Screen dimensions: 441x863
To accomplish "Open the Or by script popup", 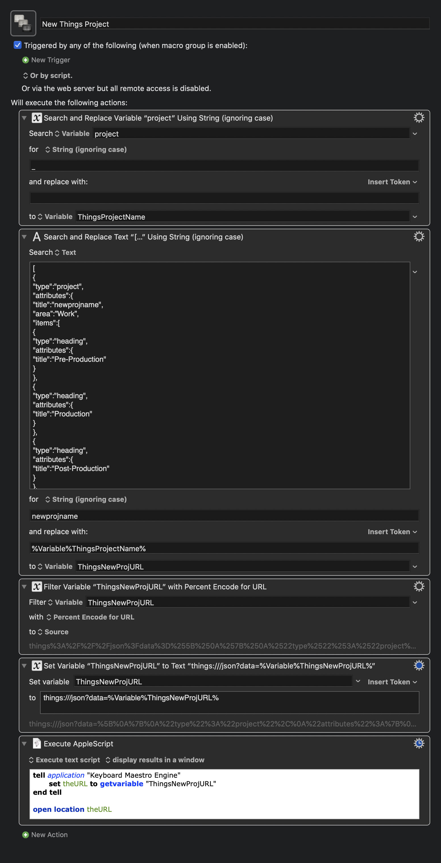I will click(x=47, y=76).
